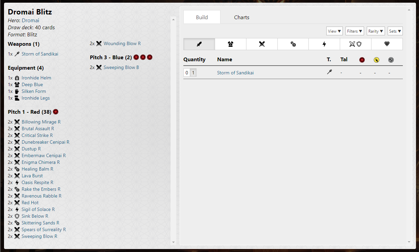This screenshot has width=419, height=252.
Task: Open the Spears of Surreality R link
Action: (x=44, y=229)
